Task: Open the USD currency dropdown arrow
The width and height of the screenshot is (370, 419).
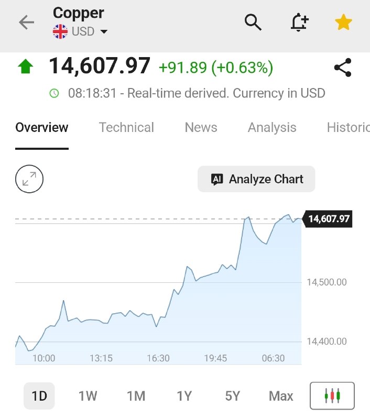Action: pos(104,32)
